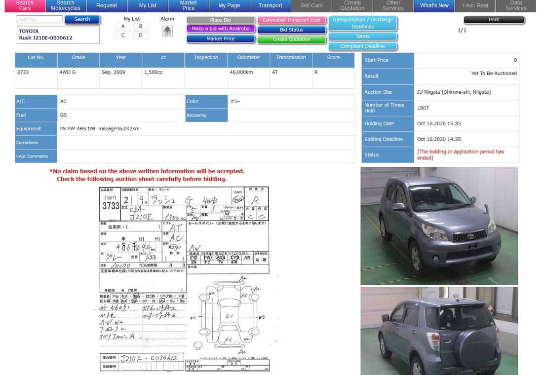
Task: Select the grade value 4WD G
Action: tap(68, 73)
